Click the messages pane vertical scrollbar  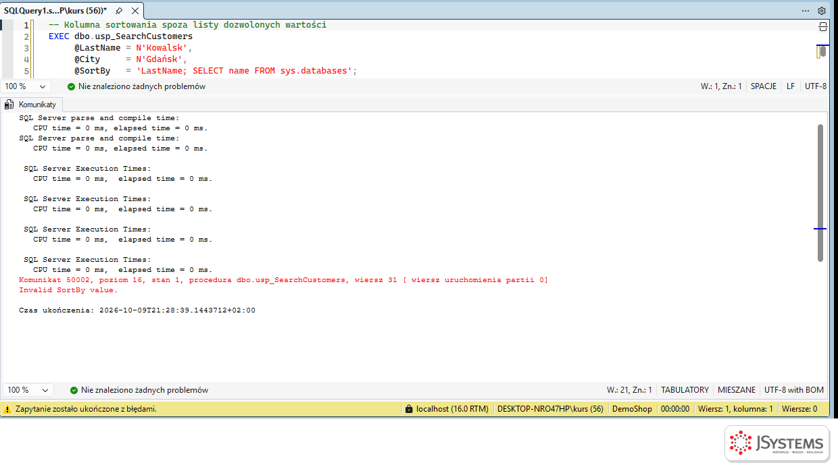(x=820, y=192)
